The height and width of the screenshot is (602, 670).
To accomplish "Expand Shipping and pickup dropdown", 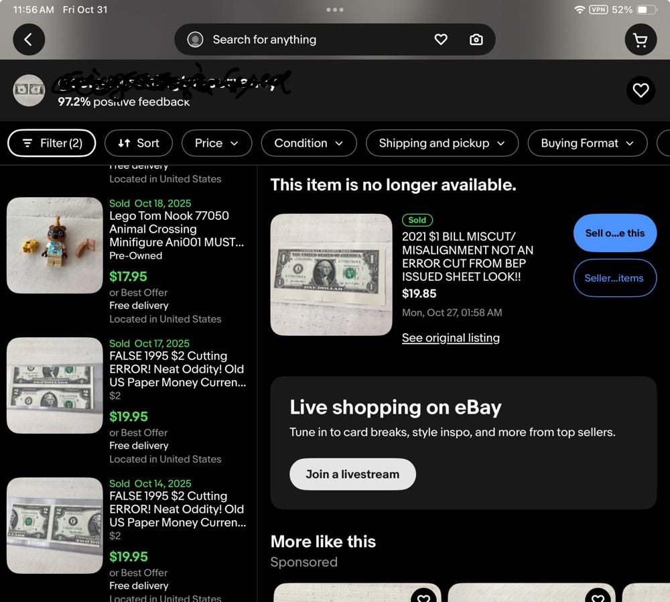I will (x=442, y=143).
